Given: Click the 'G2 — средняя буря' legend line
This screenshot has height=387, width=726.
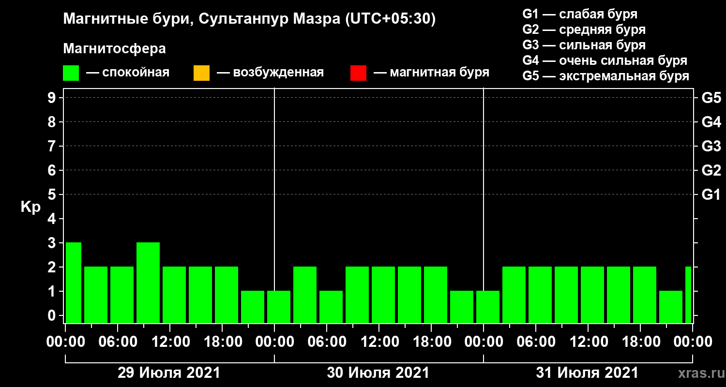Looking at the screenshot, I should point(584,30).
